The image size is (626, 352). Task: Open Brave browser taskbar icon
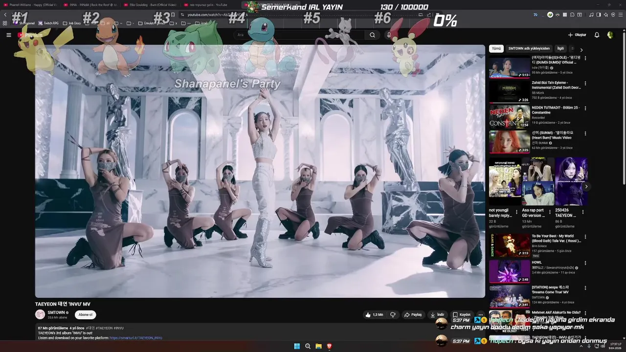[x=329, y=346]
